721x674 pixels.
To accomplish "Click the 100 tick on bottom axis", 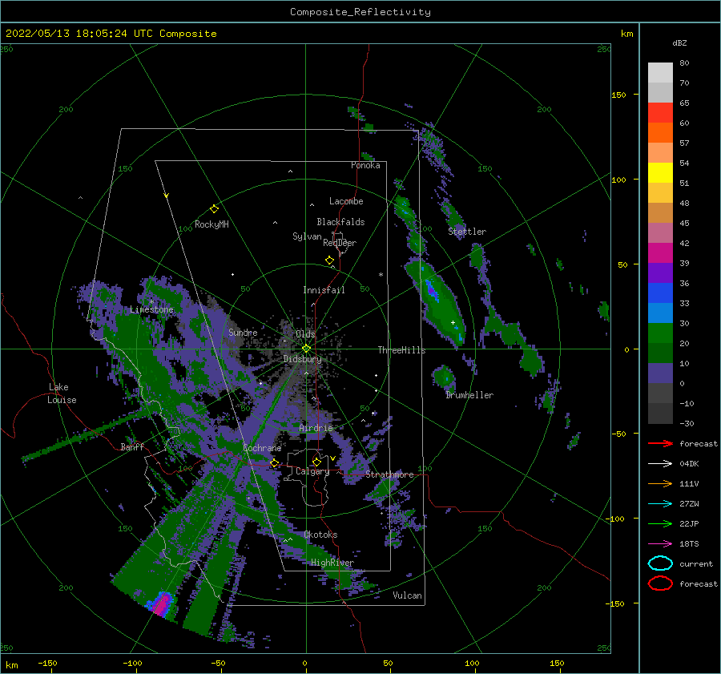I will tap(472, 663).
